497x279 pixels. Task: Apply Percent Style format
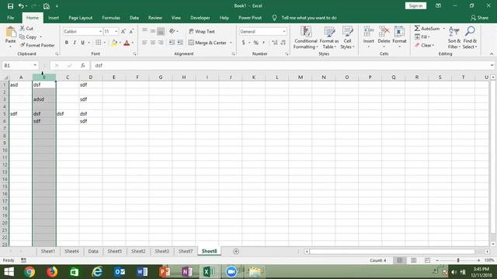click(255, 43)
